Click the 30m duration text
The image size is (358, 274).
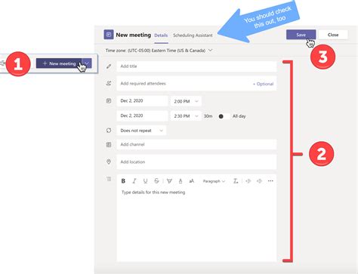pyautogui.click(x=208, y=116)
